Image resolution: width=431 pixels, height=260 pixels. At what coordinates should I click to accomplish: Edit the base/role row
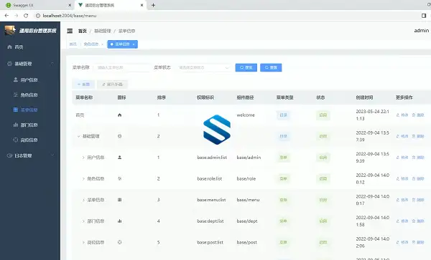click(402, 178)
